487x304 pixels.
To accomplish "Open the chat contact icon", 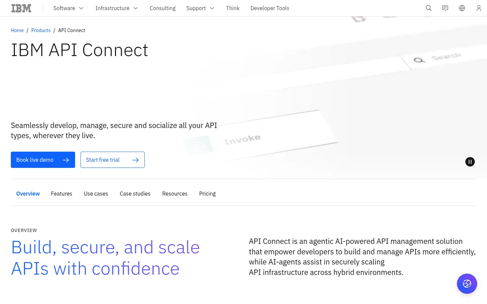I will point(445,8).
